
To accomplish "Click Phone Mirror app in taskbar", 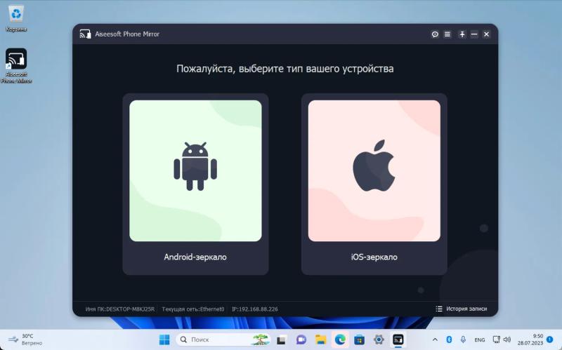I will [398, 339].
